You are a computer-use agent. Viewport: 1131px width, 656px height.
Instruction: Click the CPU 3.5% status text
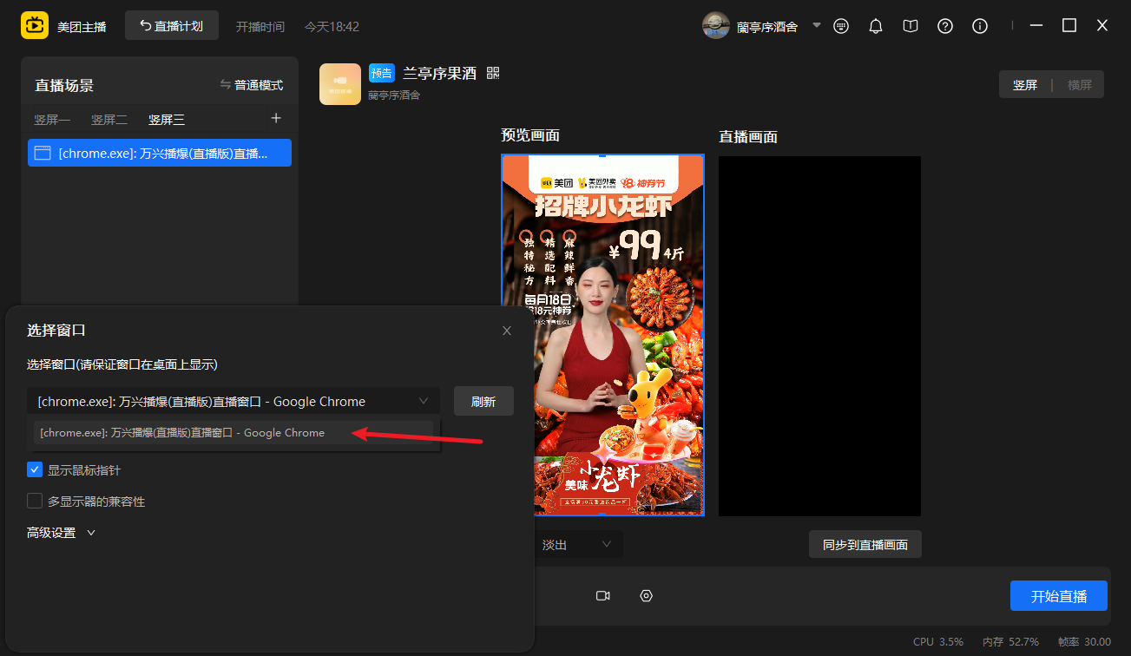click(x=938, y=642)
